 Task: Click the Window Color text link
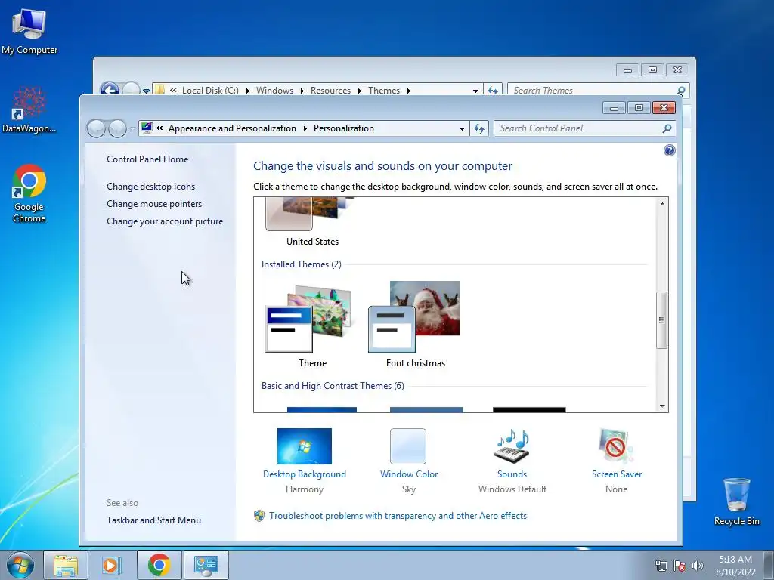coord(409,474)
